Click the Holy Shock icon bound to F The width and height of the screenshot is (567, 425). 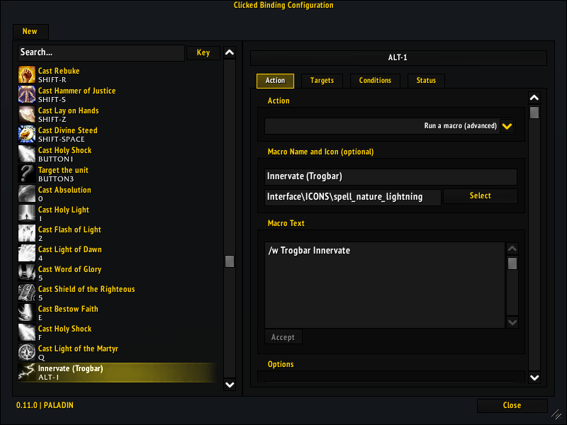pyautogui.click(x=27, y=333)
